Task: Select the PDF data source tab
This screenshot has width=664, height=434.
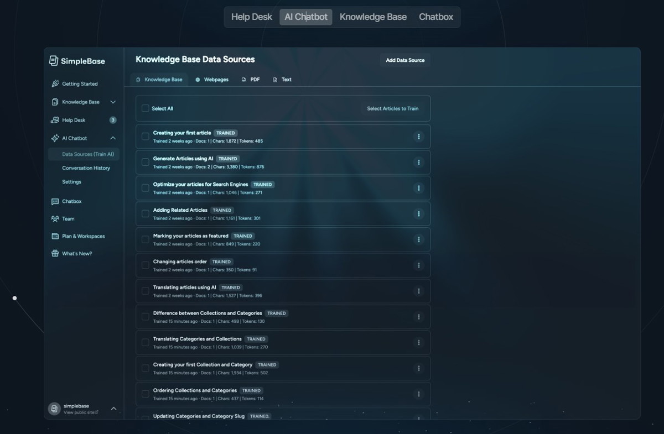Action: [251, 80]
